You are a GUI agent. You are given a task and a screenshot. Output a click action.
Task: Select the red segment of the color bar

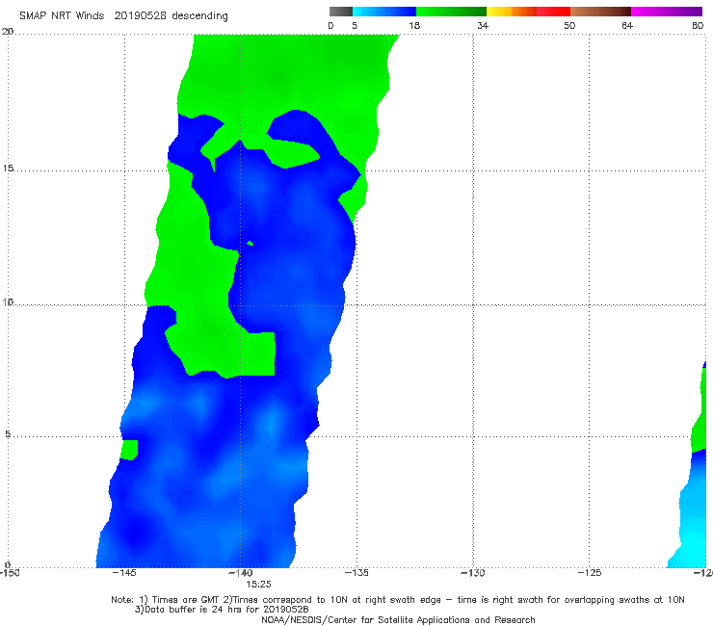[553, 12]
